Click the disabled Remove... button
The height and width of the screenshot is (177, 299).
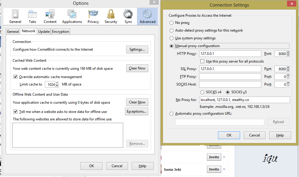pyautogui.click(x=137, y=144)
